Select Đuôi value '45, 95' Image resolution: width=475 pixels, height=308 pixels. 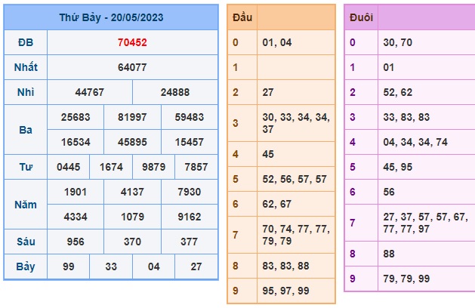398,167
